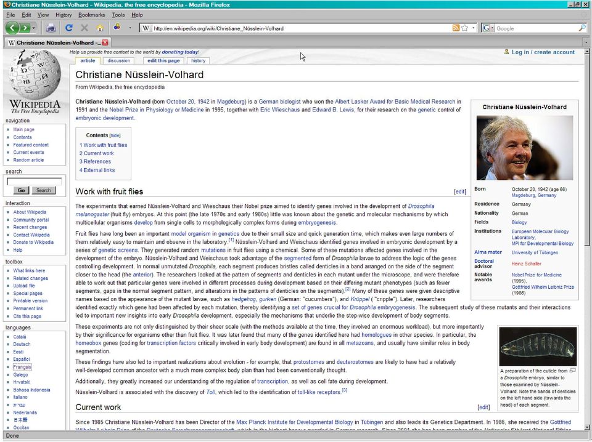592x442 pixels.
Task: Hide the Contents table via hide link
Action: tap(115, 135)
